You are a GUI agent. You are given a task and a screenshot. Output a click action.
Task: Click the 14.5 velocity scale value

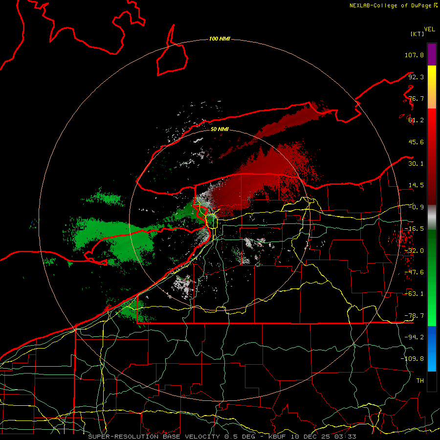click(x=416, y=185)
